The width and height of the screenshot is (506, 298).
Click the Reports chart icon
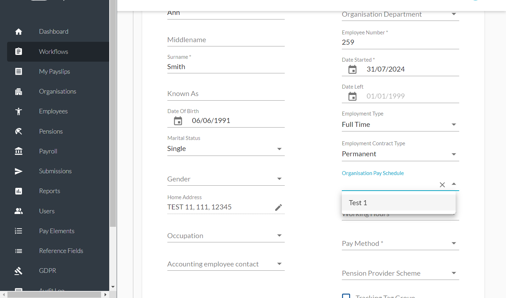click(x=19, y=191)
